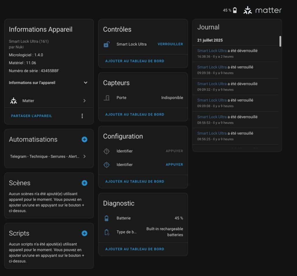Add Contrôles to tableau de bord

tap(135, 61)
